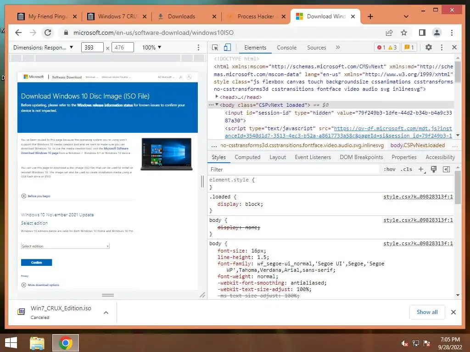Close the downloads bar
Viewport: 470px width, 352px height.
453,312
